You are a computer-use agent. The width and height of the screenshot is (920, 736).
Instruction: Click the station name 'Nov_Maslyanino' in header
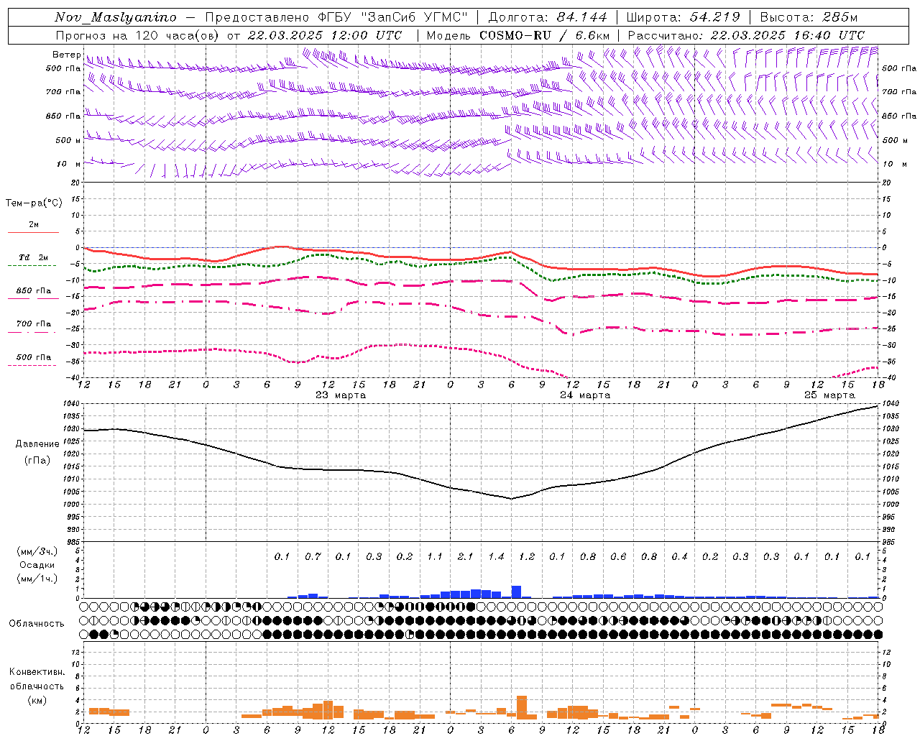116,17
